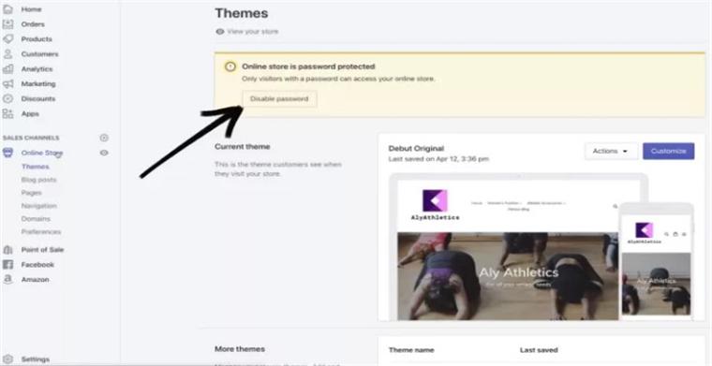Click the Customize theme button
The height and width of the screenshot is (366, 712).
point(668,151)
